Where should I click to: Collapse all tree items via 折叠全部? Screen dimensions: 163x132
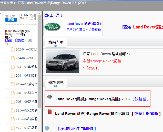pyautogui.click(x=33, y=17)
